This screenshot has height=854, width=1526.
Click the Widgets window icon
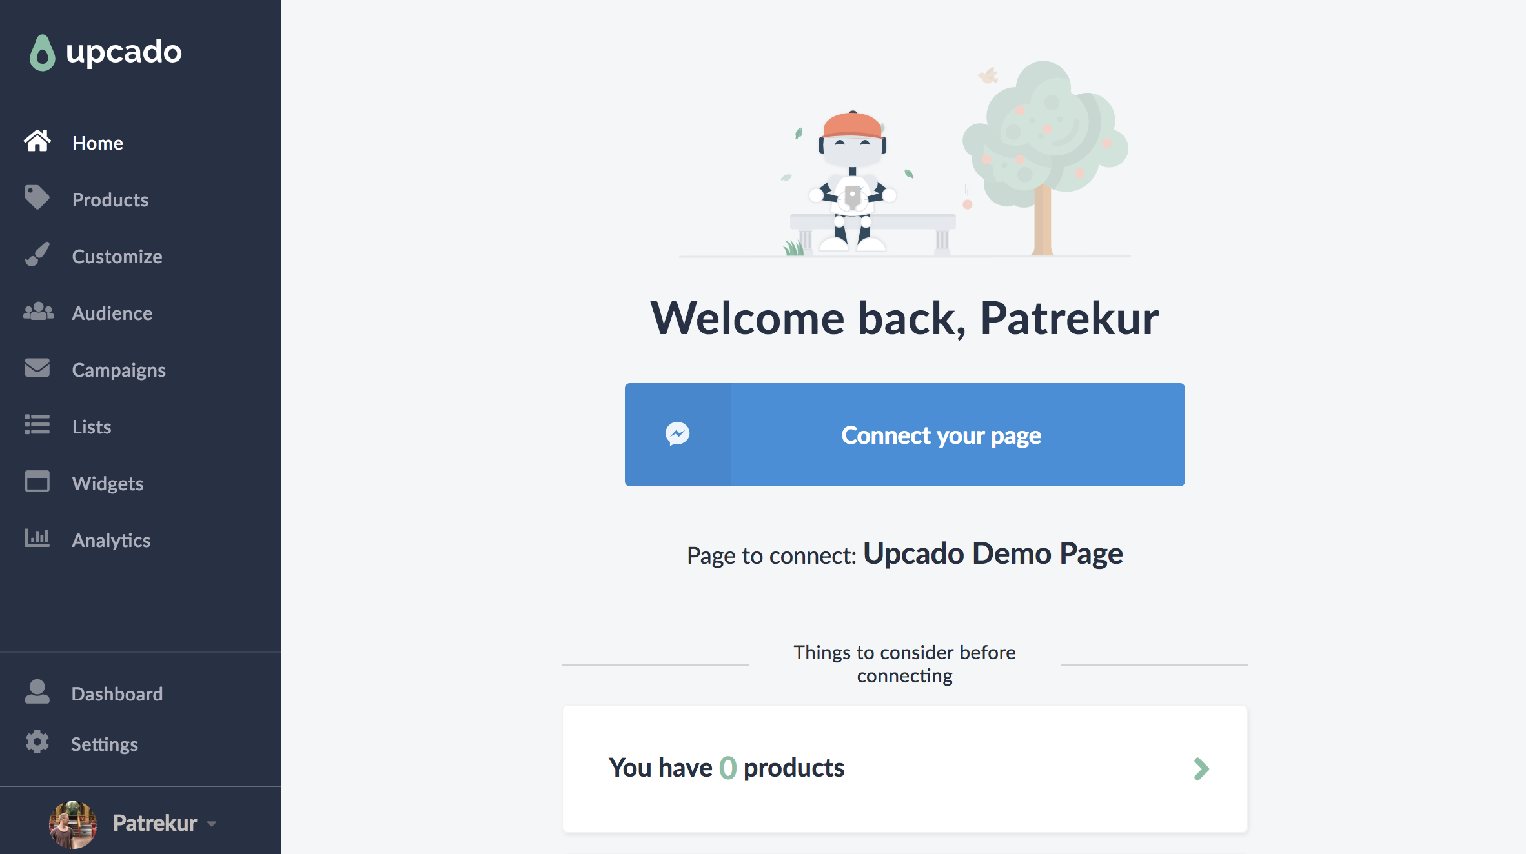37,481
